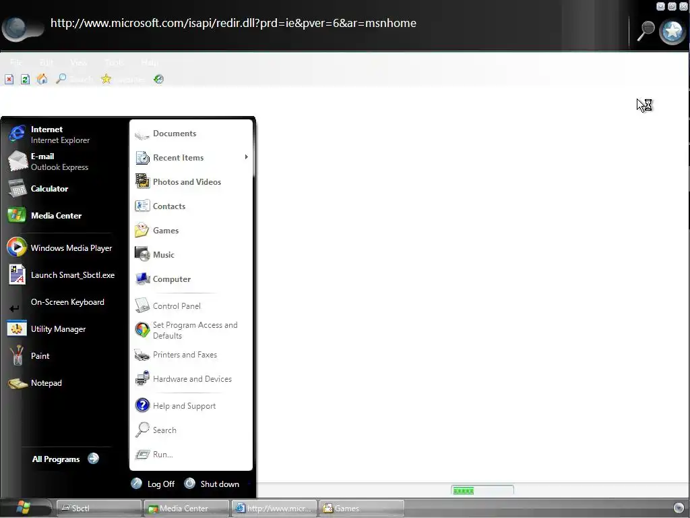
Task: Open the faded Help menu
Action: point(150,63)
